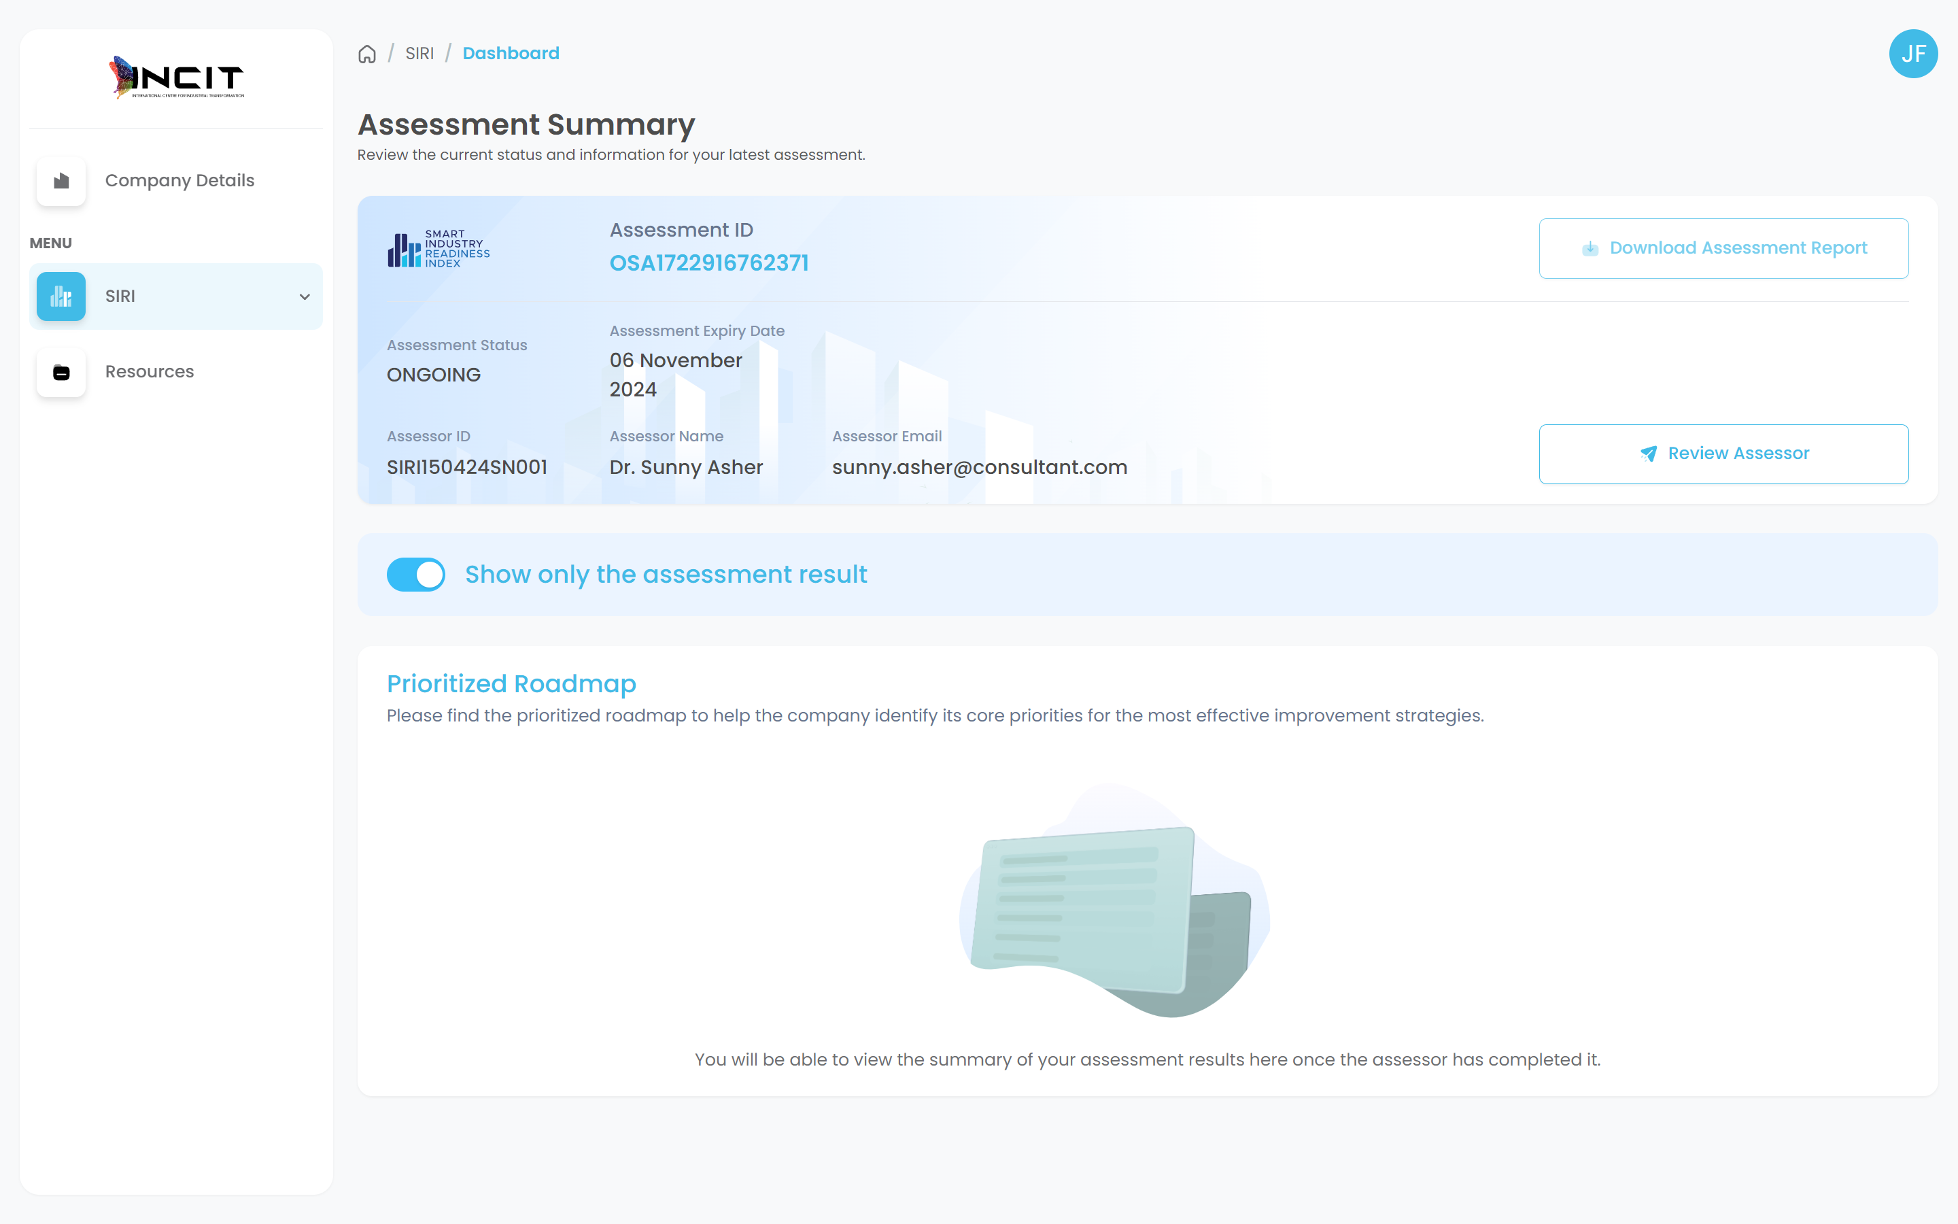The width and height of the screenshot is (1958, 1224).
Task: Click the Dashboard breadcrumb link
Action: tap(511, 54)
